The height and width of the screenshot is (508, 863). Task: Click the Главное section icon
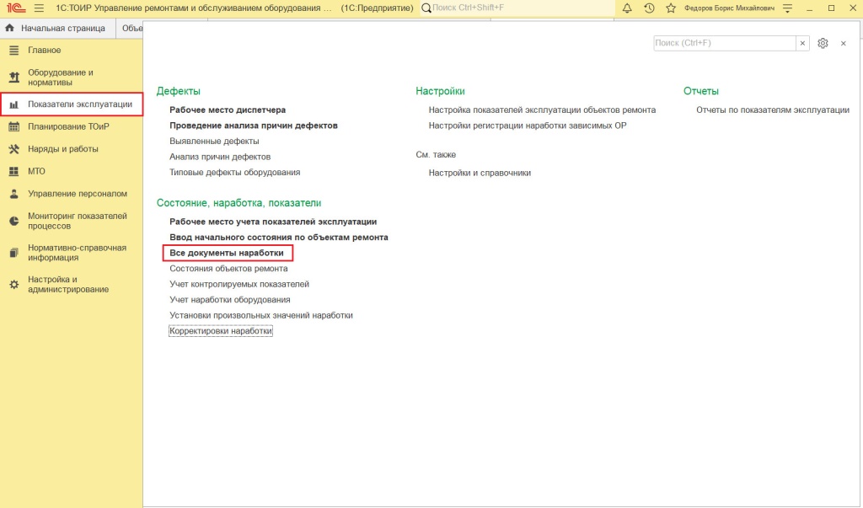coord(13,50)
